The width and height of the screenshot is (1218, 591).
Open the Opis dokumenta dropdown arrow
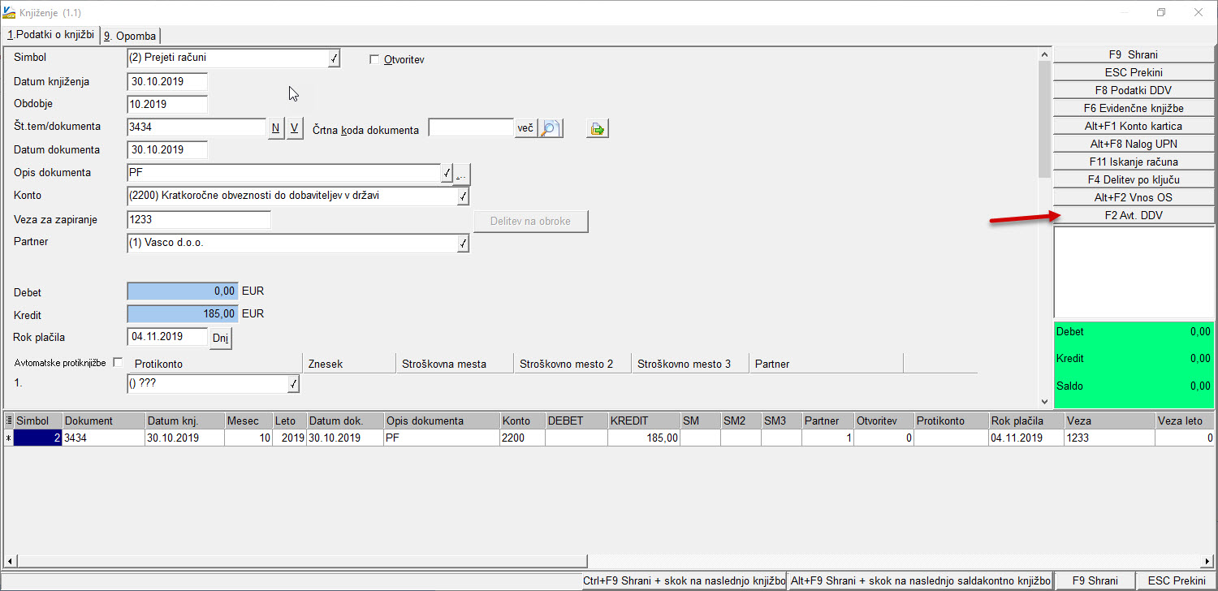coord(447,173)
